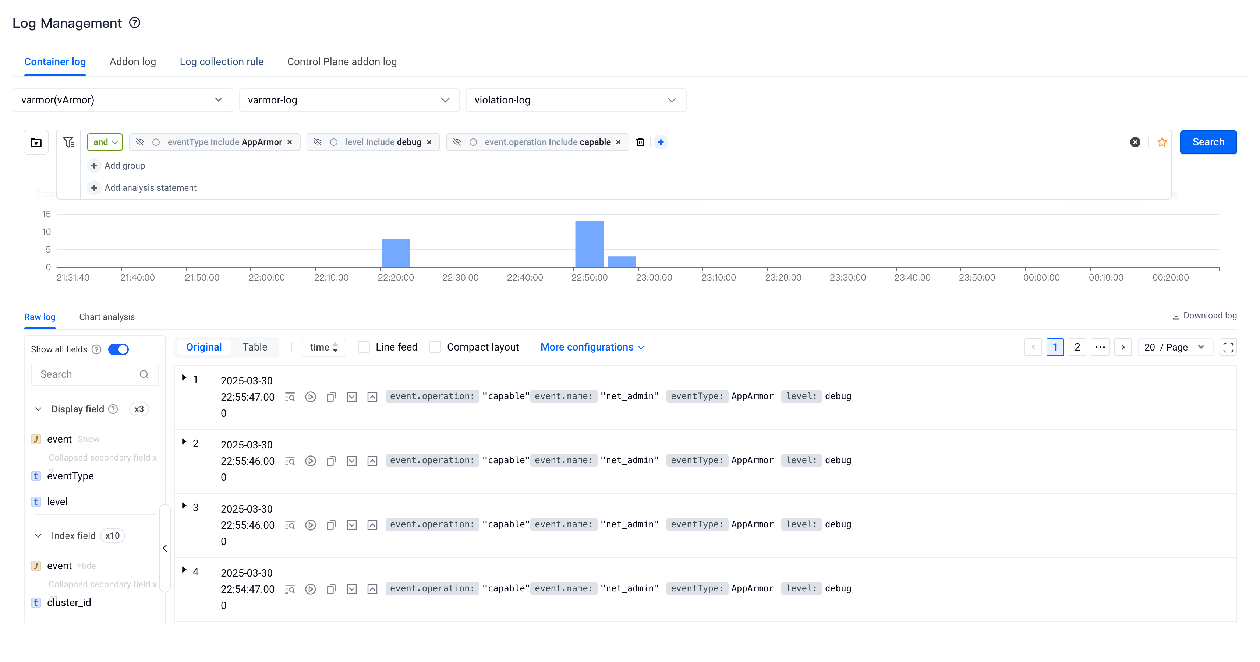
Task: Toggle the Show all fields switch
Action: coord(118,349)
